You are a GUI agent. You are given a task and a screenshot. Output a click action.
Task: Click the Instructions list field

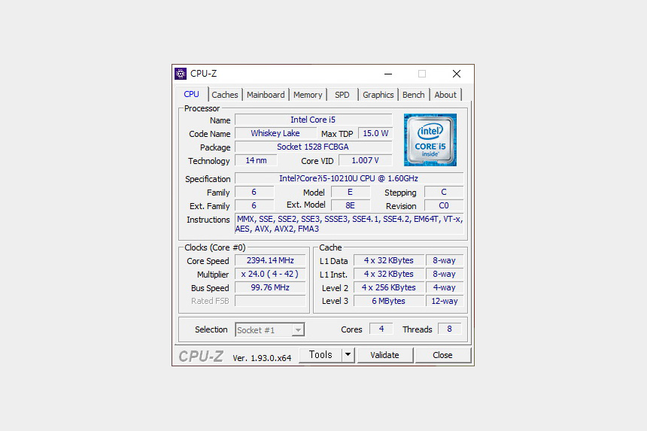point(349,224)
